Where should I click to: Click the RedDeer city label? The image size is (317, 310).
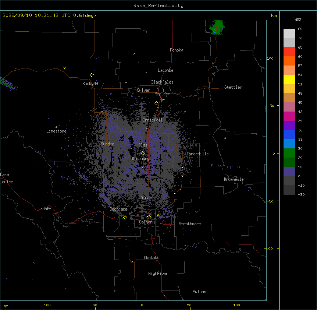162,94
